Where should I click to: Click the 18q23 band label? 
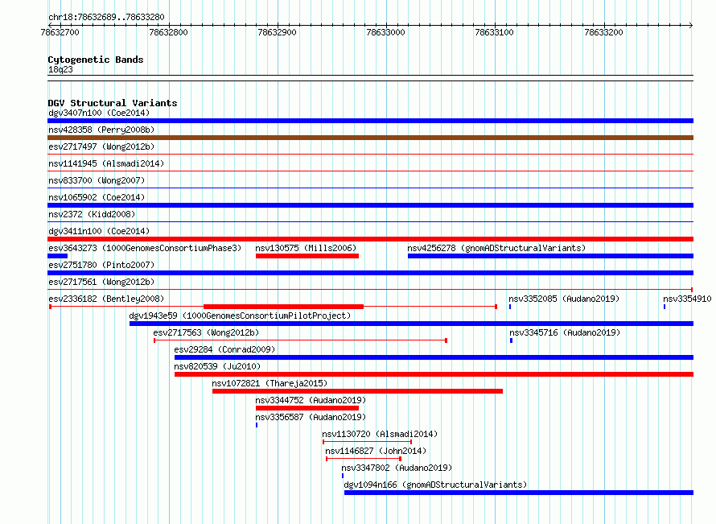(x=60, y=69)
